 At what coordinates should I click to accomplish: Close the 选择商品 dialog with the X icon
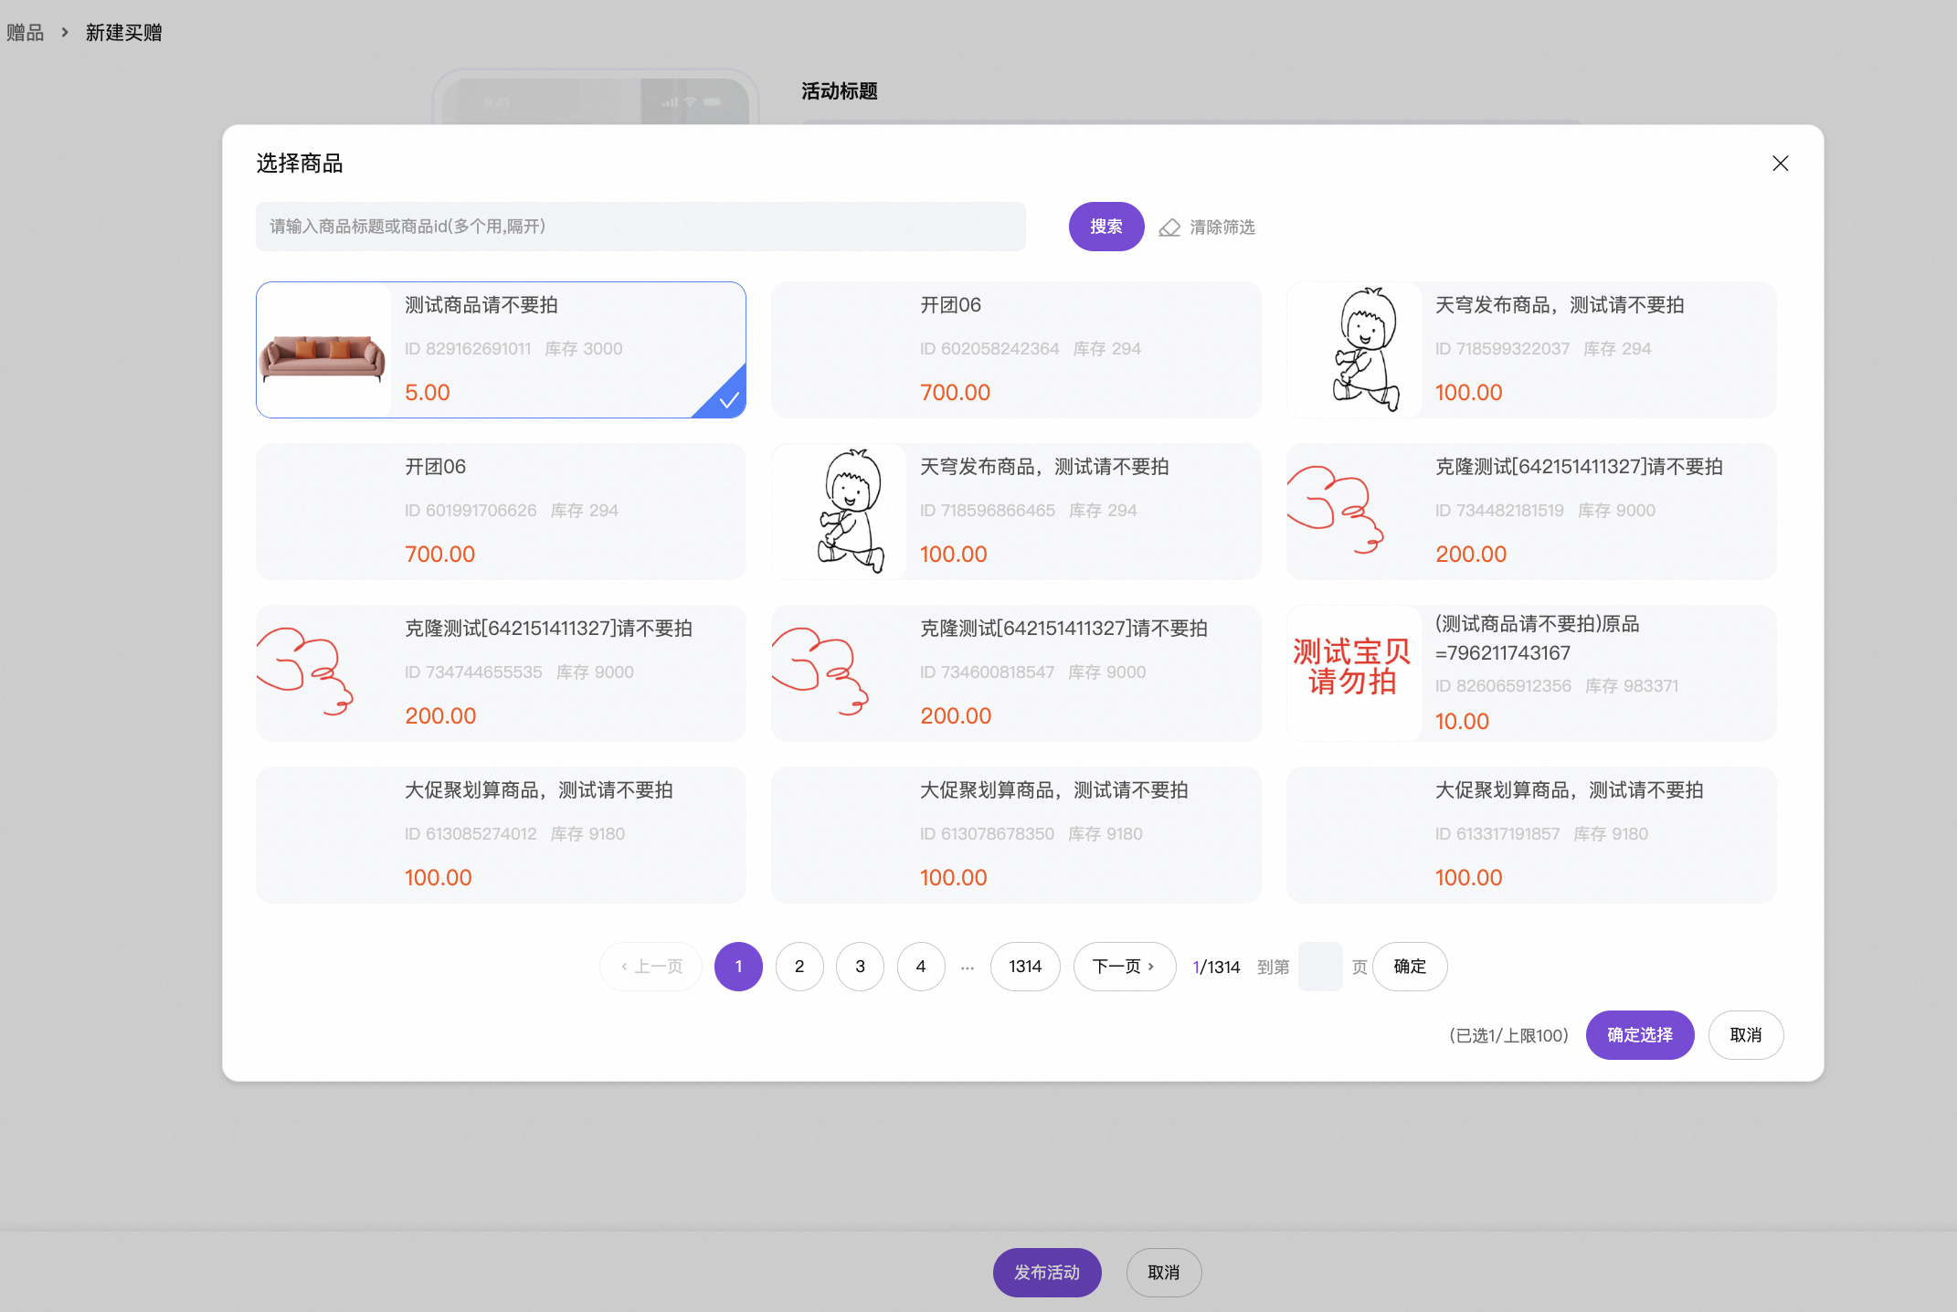(1780, 164)
